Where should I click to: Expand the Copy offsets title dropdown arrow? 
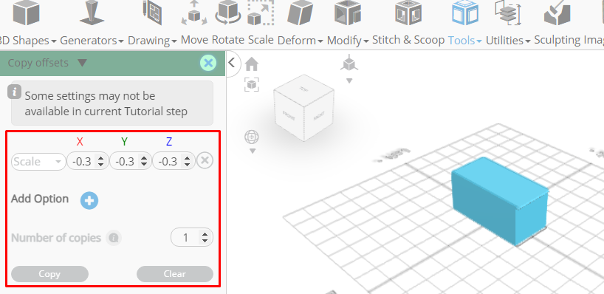(x=82, y=63)
